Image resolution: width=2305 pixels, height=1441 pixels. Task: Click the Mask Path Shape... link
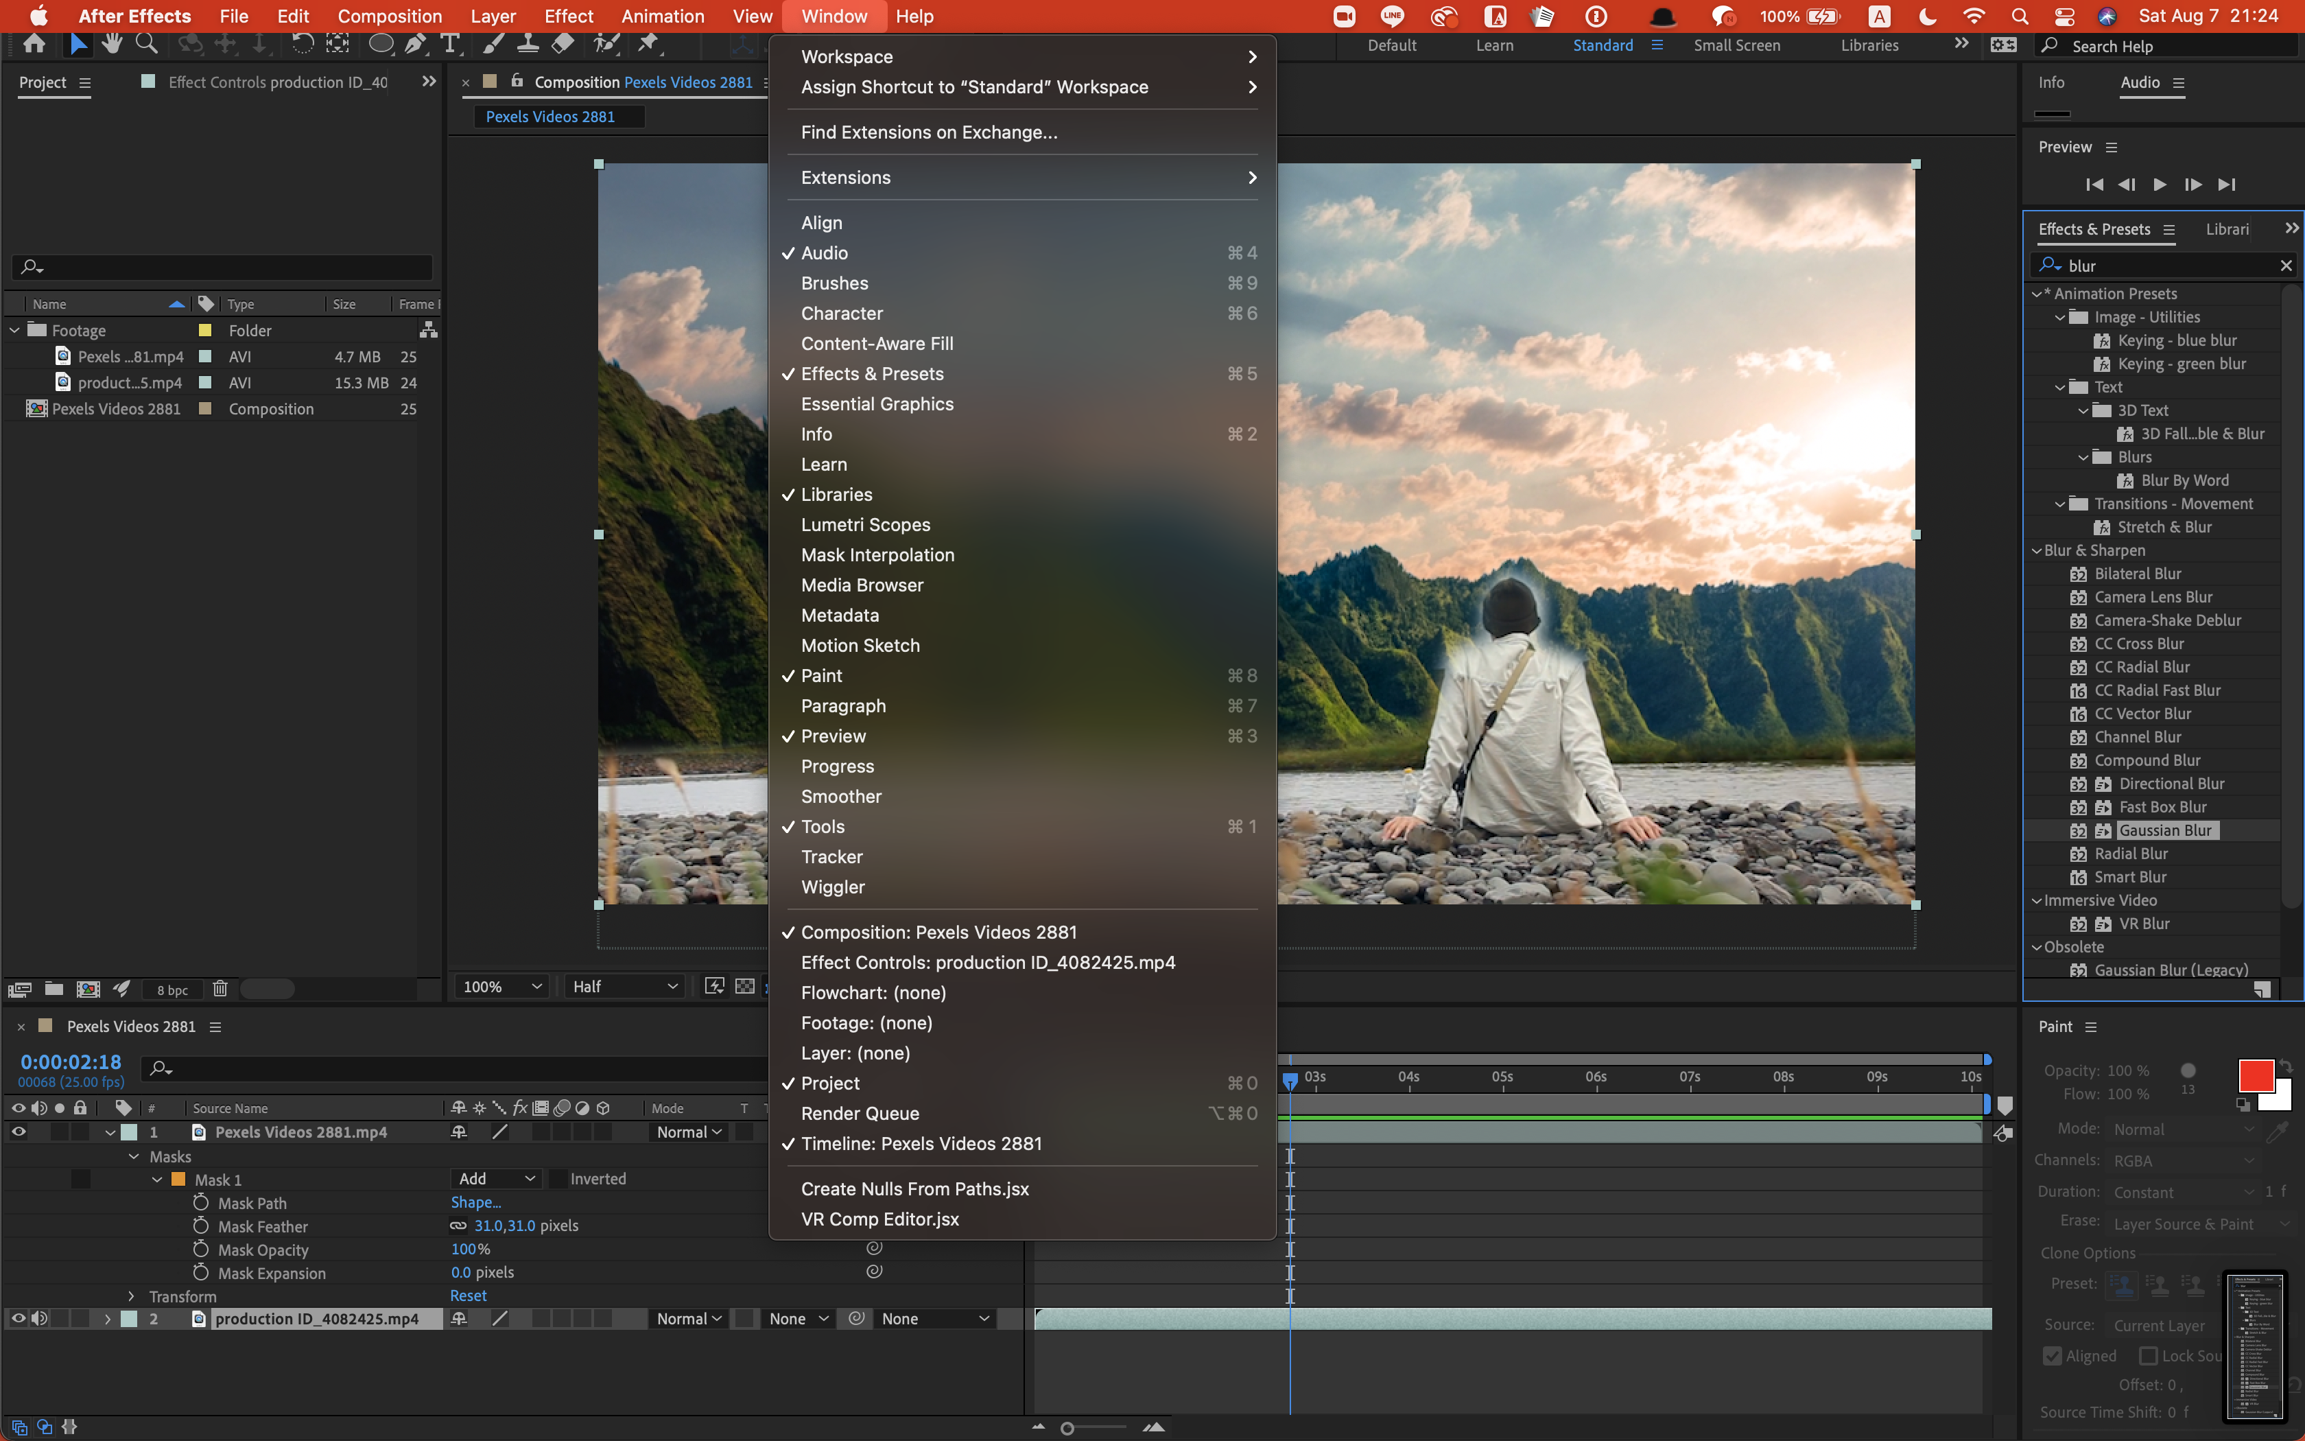[475, 1203]
